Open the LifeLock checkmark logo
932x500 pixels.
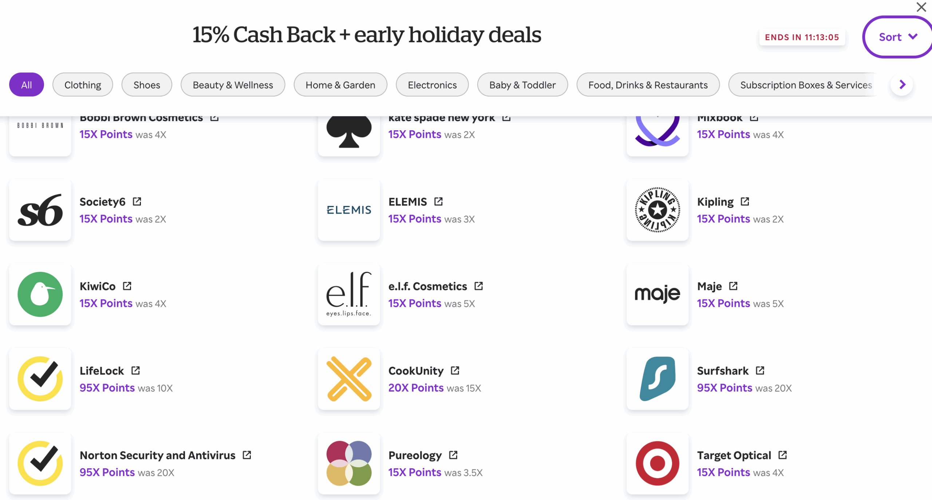[x=40, y=378]
